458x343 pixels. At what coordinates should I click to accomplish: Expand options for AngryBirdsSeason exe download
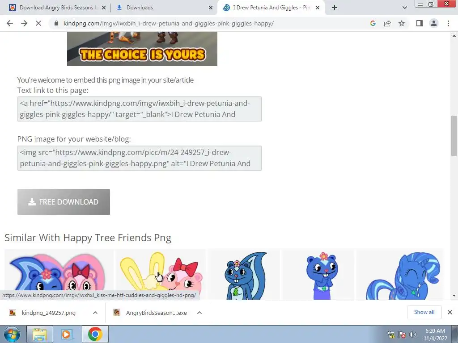(x=199, y=313)
